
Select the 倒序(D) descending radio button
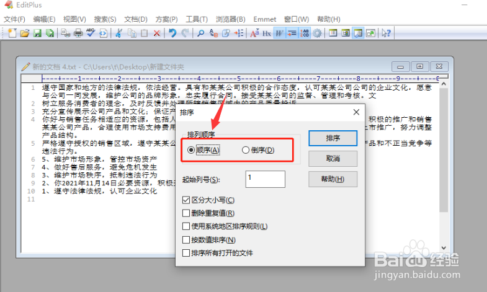258,150
